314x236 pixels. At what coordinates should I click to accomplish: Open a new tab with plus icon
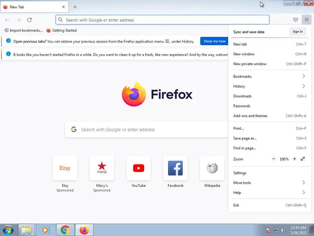point(75,7)
